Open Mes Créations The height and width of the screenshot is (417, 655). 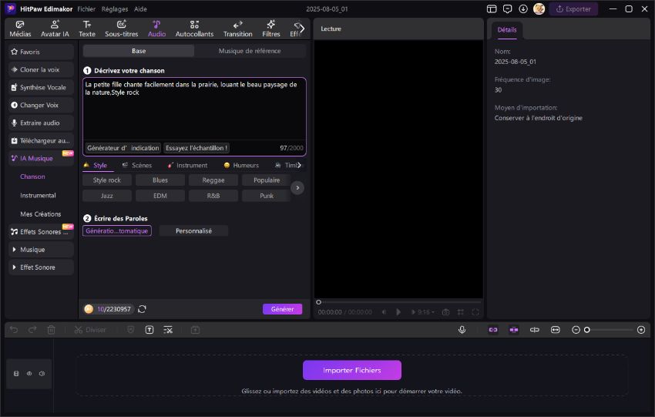pos(41,214)
